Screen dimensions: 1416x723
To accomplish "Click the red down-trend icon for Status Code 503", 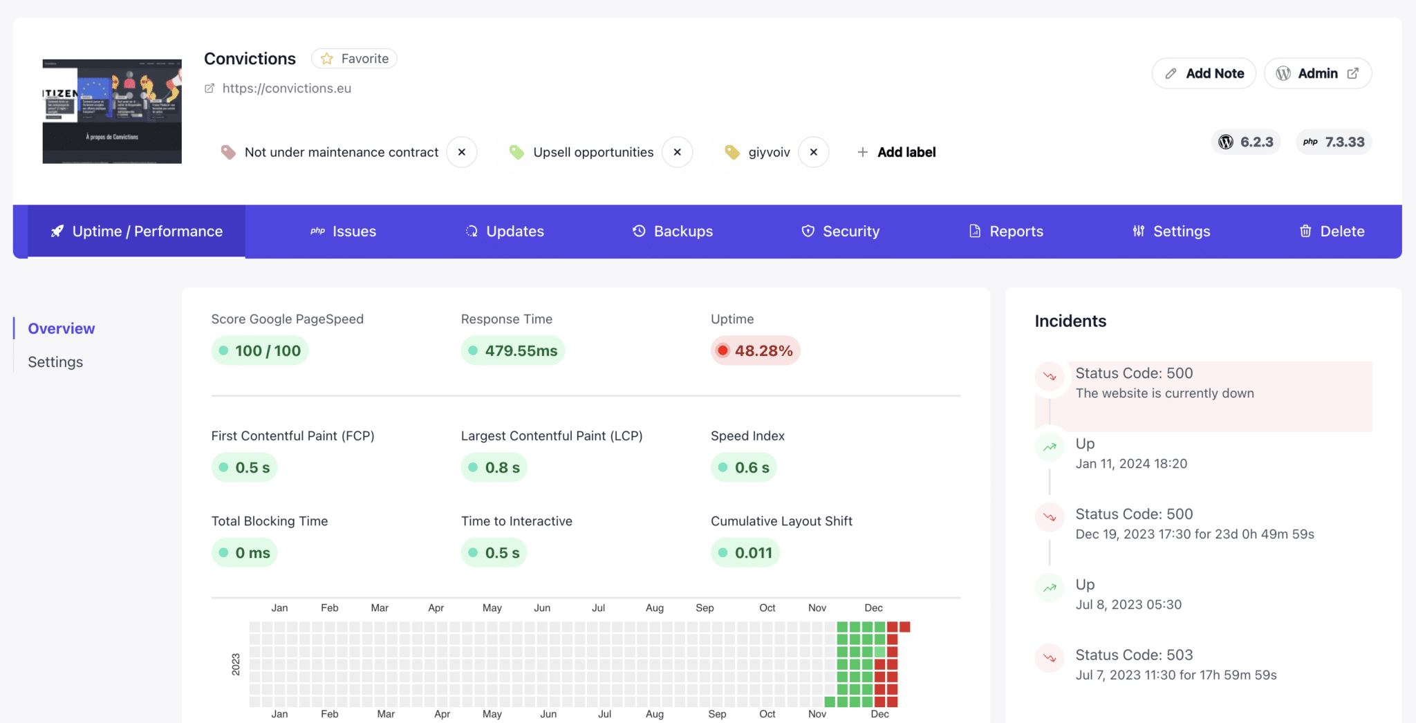I will pyautogui.click(x=1050, y=658).
